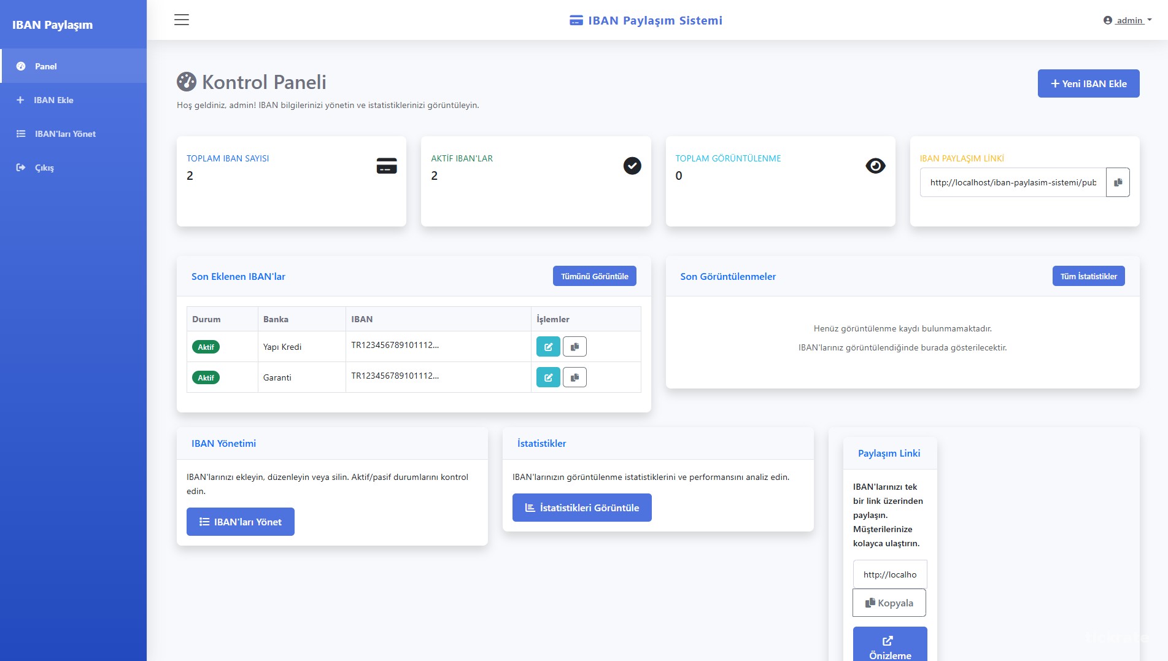This screenshot has height=661, width=1168.
Task: Edit the Yapı Kredi IBAN row
Action: coord(548,347)
